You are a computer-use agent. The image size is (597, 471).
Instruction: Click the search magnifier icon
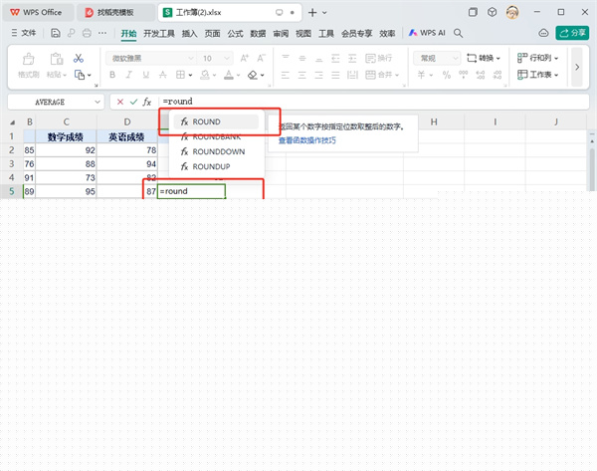(459, 34)
